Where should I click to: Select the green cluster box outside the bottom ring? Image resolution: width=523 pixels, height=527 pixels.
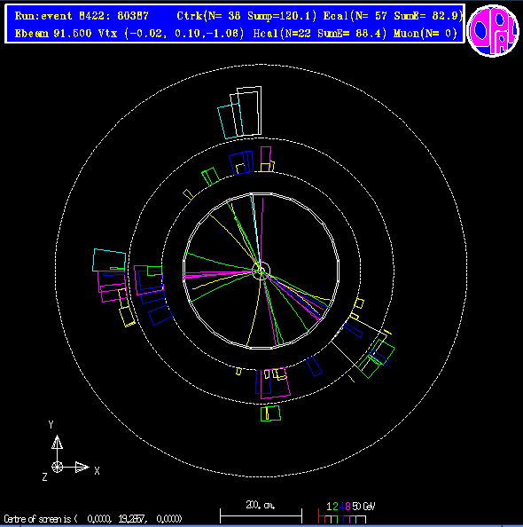(x=270, y=413)
